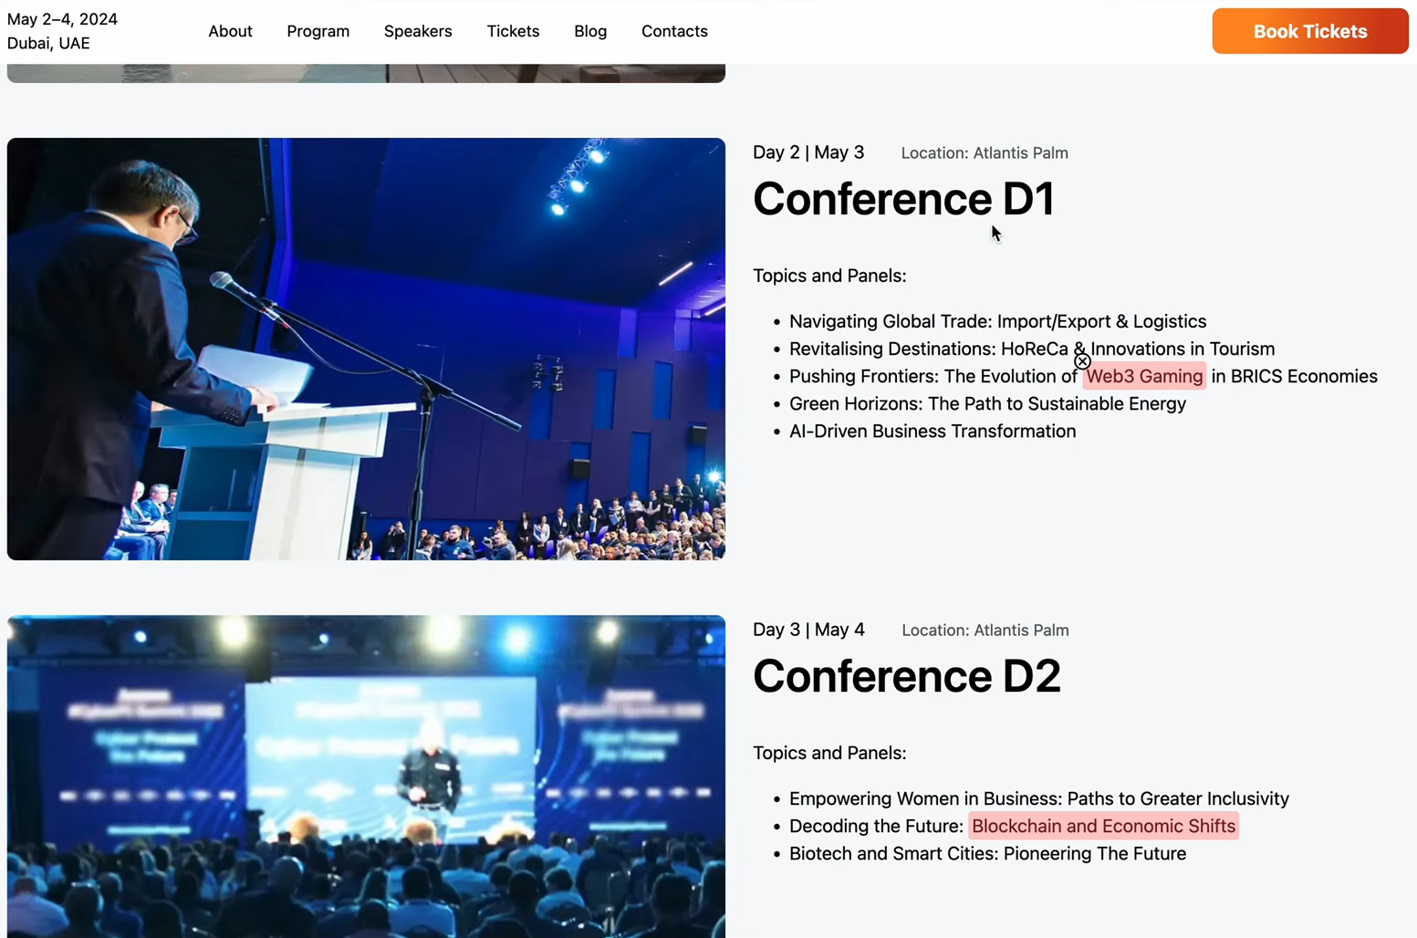Go to the Program section
This screenshot has height=938, width=1417.
(318, 31)
